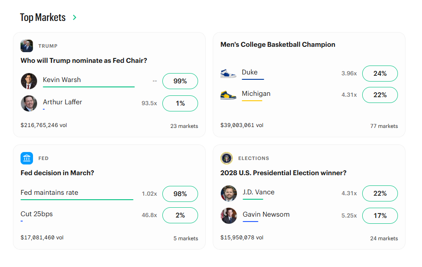Screen dimensions: 422x267
Task: Toggle the 2% odds on Cut 25bps
Action: 180,215
